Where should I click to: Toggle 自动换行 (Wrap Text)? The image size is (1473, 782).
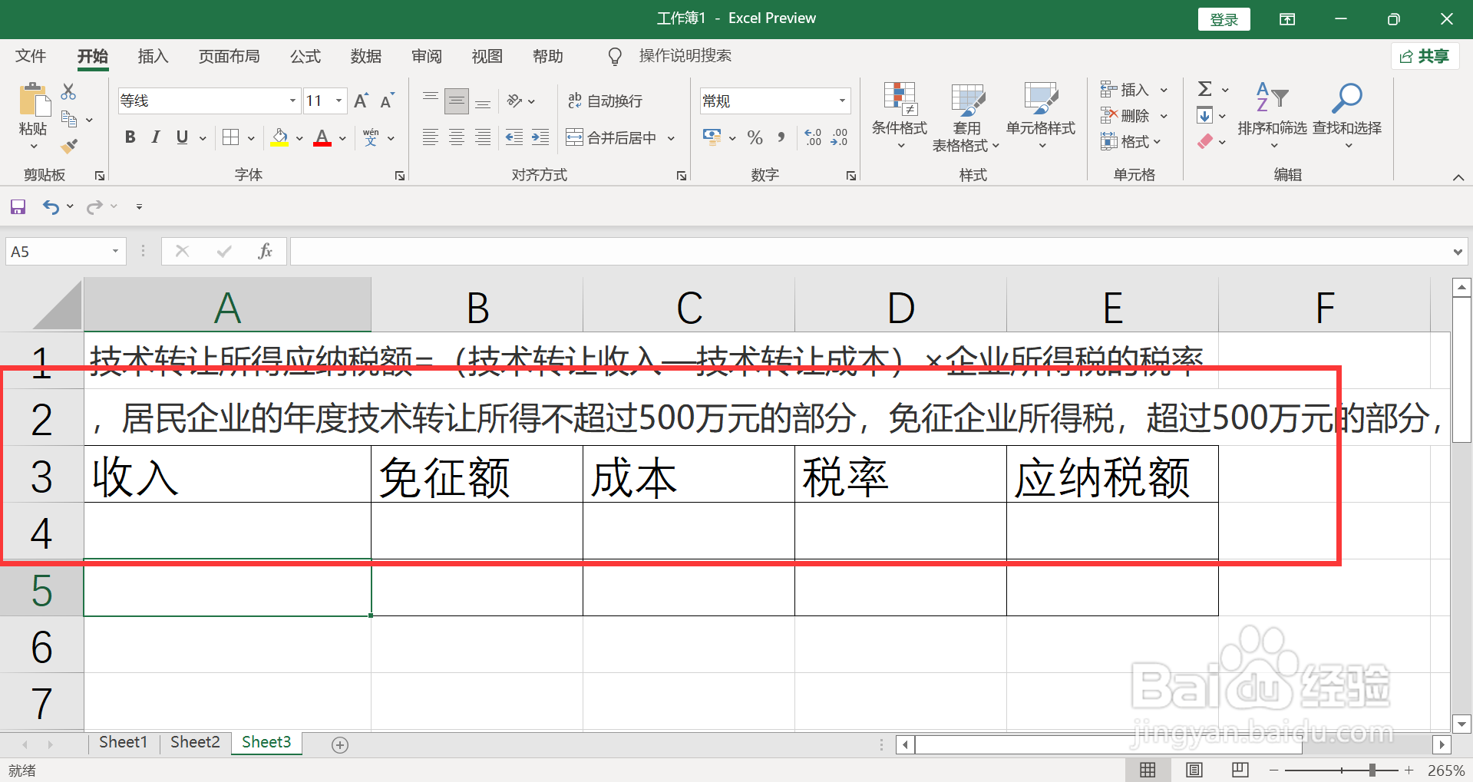[606, 101]
